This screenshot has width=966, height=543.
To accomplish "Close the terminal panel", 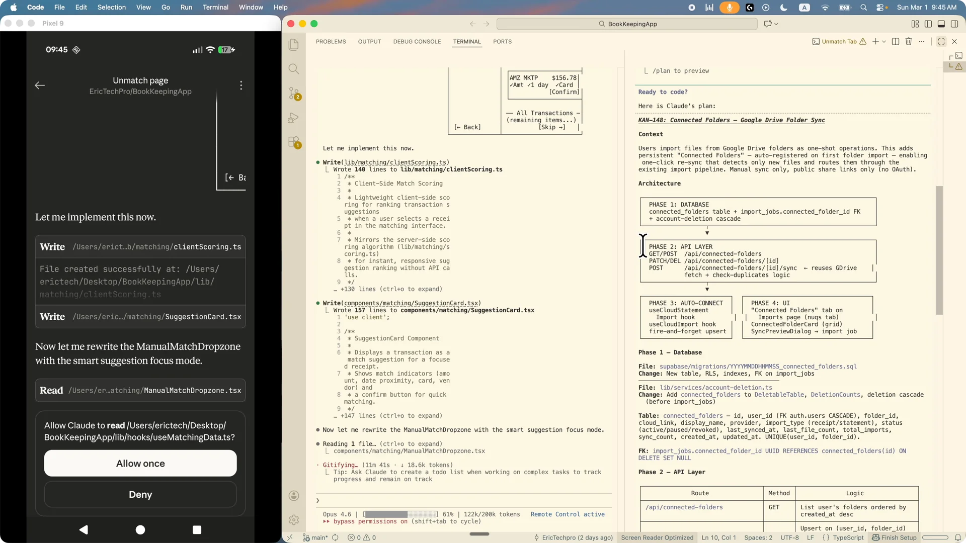I will coord(954,42).
